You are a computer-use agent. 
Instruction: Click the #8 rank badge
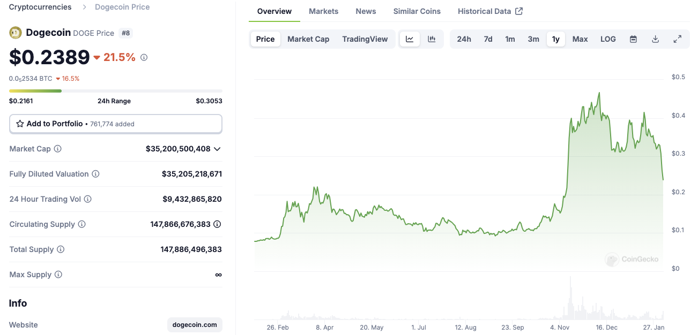tap(125, 33)
